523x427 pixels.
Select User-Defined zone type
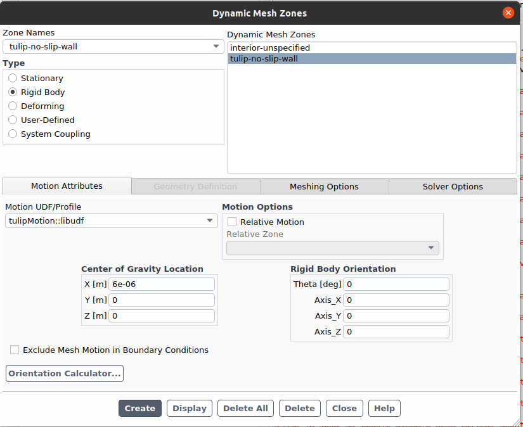[x=13, y=120]
